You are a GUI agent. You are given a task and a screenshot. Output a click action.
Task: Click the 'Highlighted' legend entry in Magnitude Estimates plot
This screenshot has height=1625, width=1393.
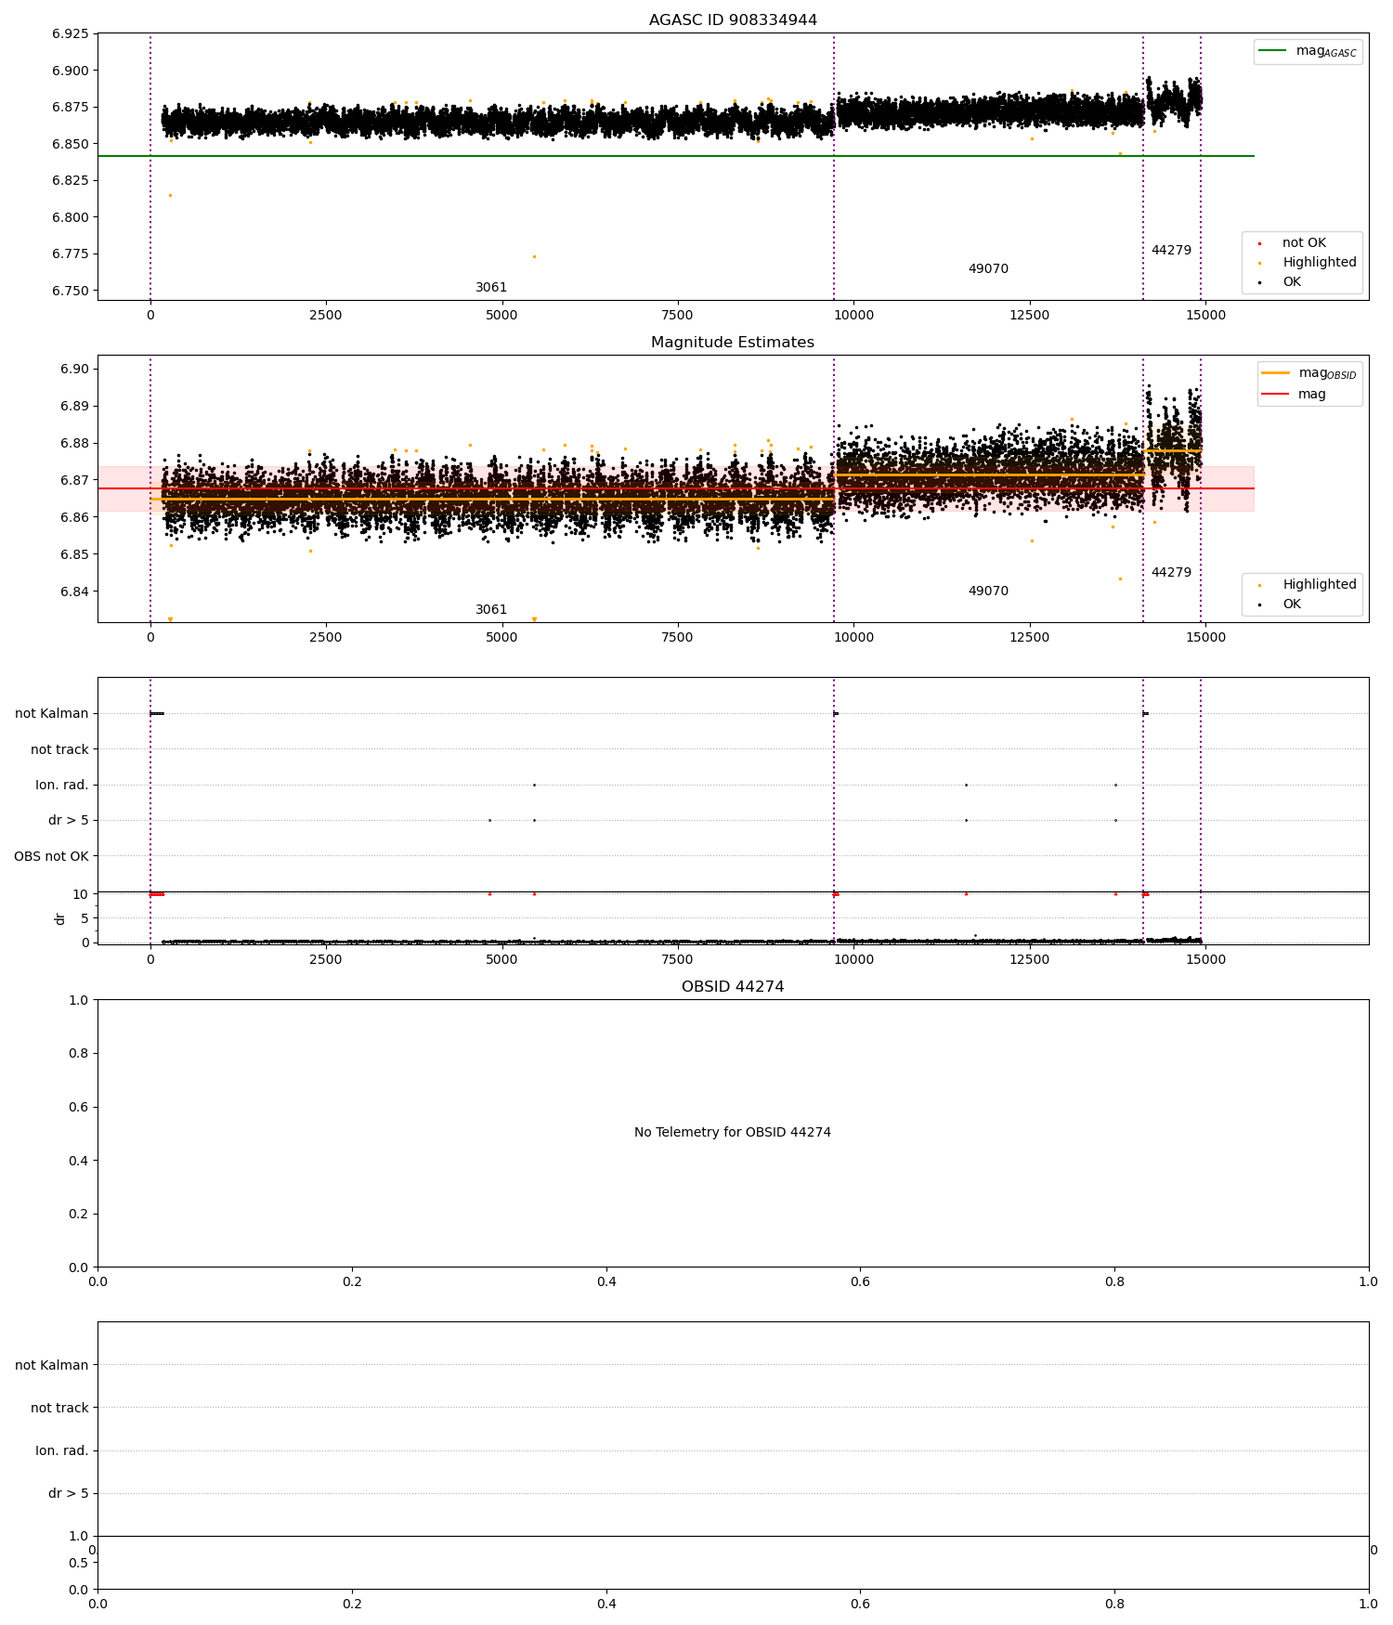click(1320, 585)
